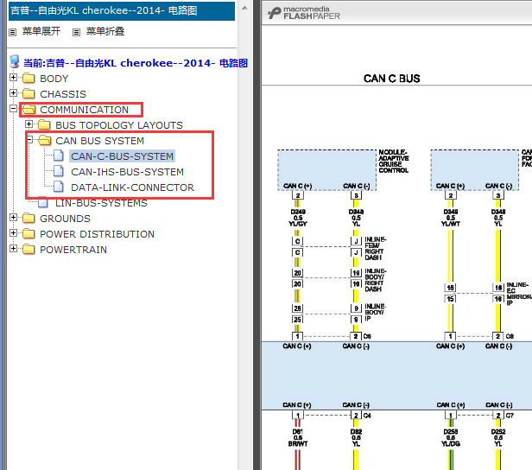Select the GROUNDS tree item
The image size is (532, 470).
(x=65, y=219)
